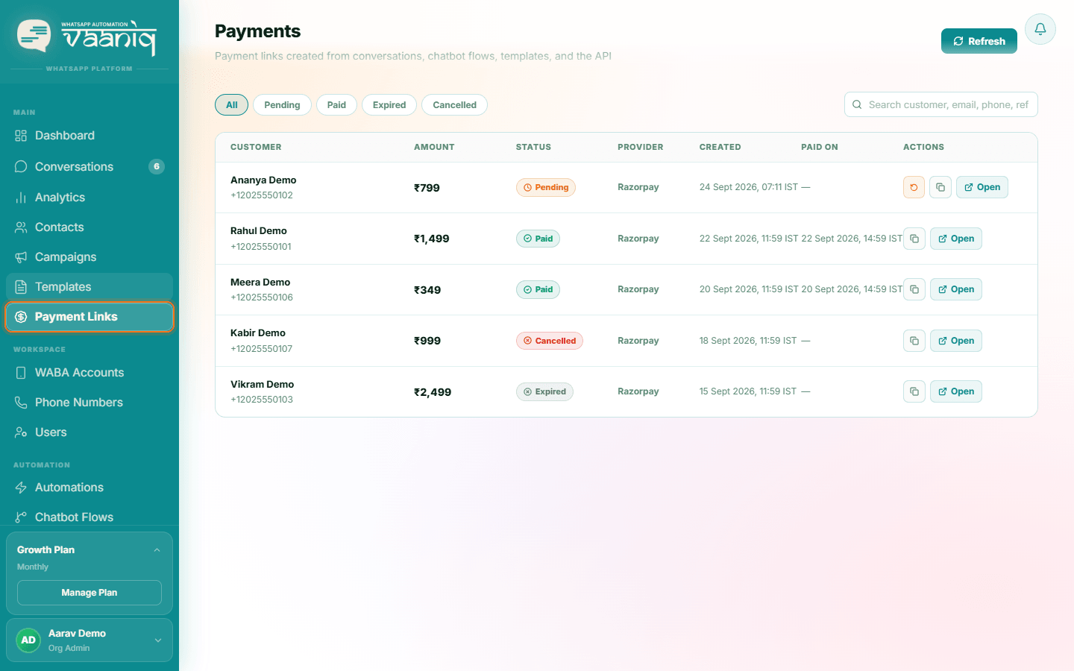Focus the payment search field

(941, 104)
